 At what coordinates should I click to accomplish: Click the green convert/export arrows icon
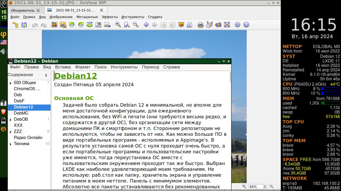coord(90,25)
